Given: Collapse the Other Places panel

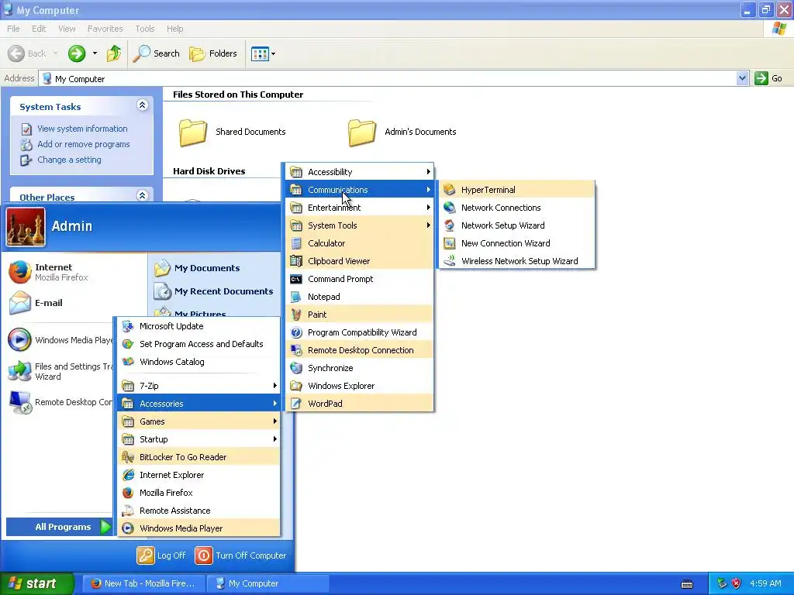Looking at the screenshot, I should click(143, 195).
